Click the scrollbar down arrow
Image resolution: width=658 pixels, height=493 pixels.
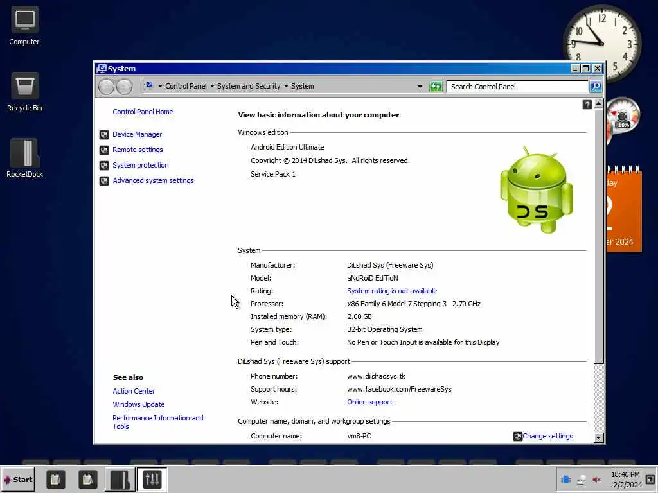tap(599, 438)
